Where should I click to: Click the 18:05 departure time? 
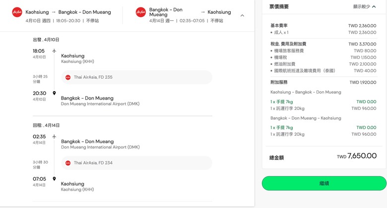39,51
